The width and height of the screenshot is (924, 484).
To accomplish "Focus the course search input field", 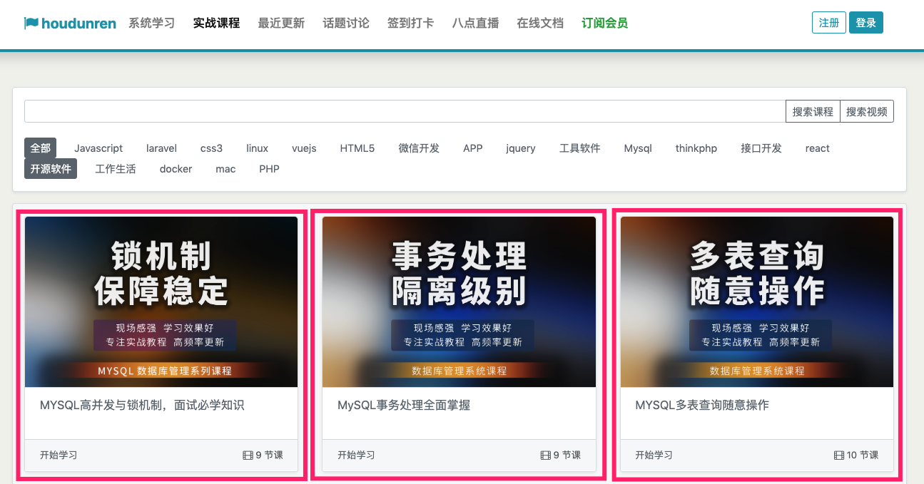I will click(x=405, y=111).
